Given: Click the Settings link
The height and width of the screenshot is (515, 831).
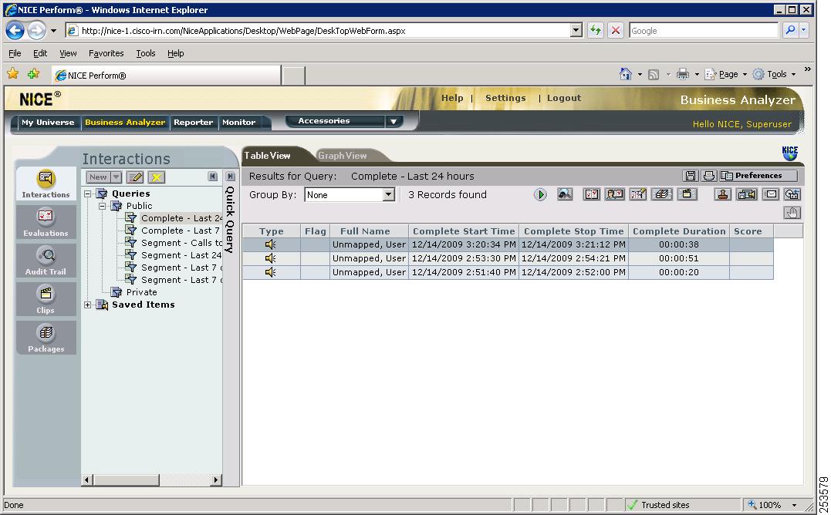Looking at the screenshot, I should (505, 98).
